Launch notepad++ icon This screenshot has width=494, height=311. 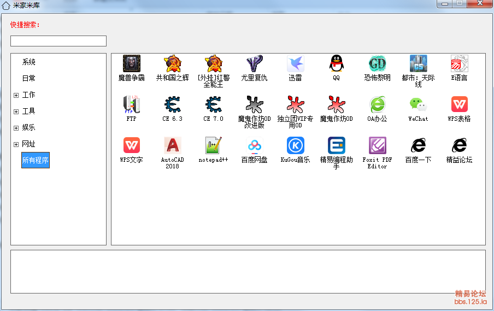[213, 145]
